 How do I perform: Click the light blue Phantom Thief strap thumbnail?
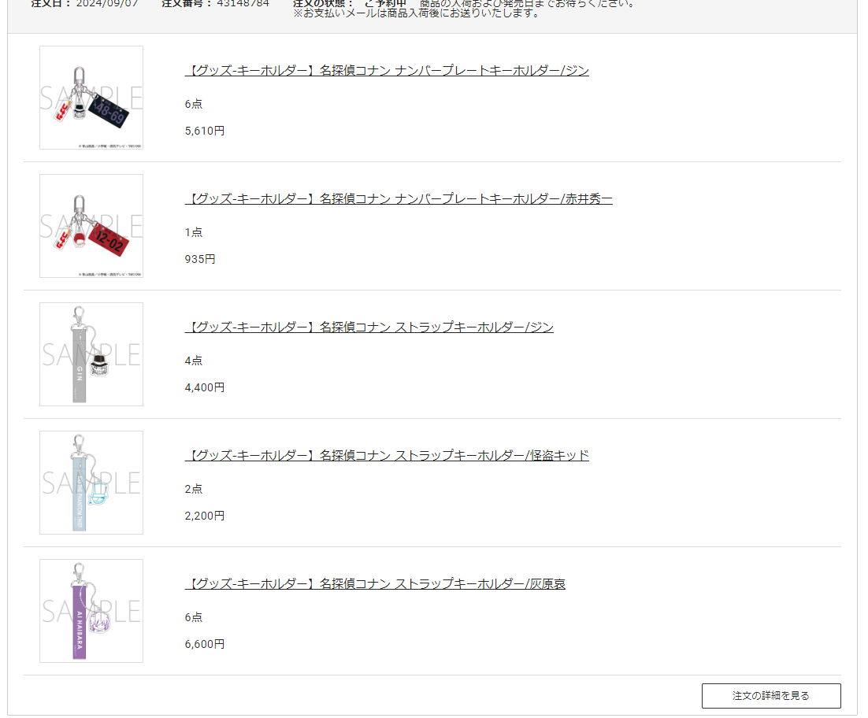tap(91, 483)
